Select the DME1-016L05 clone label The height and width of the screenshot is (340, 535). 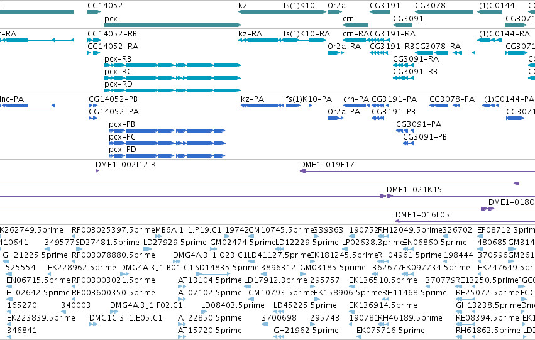[422, 215]
